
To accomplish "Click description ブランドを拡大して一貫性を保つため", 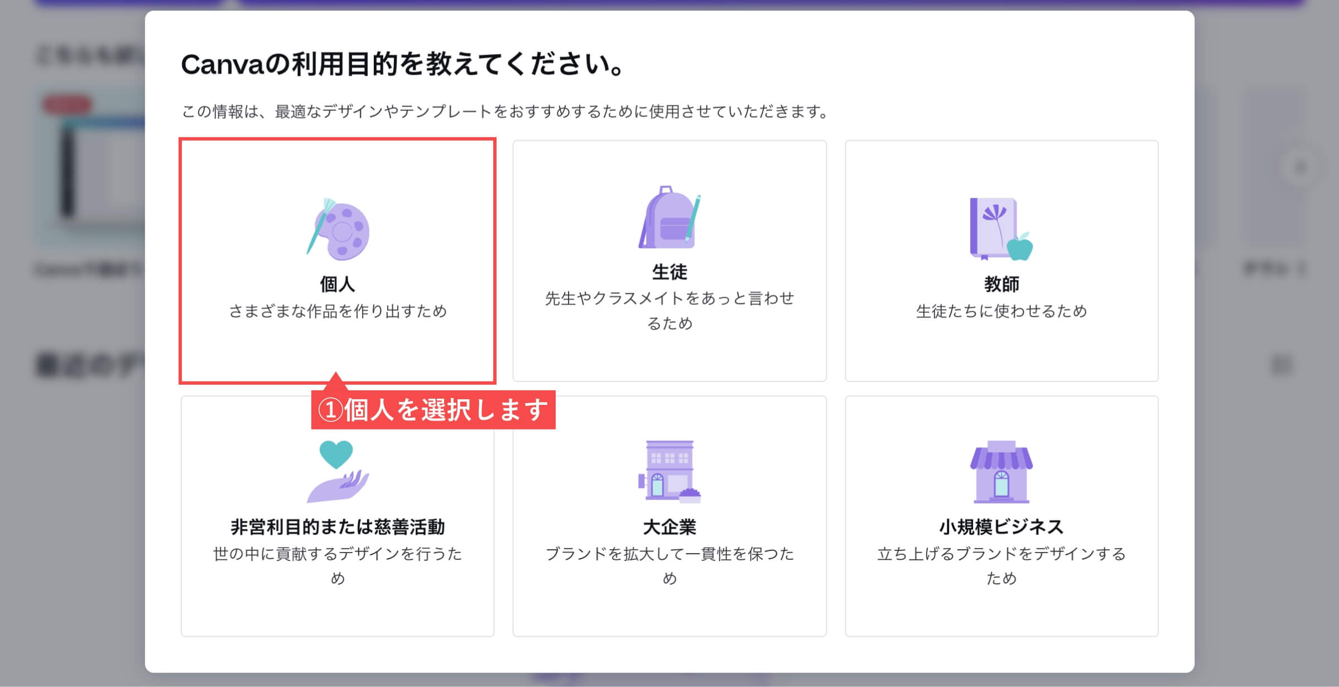I will [669, 566].
